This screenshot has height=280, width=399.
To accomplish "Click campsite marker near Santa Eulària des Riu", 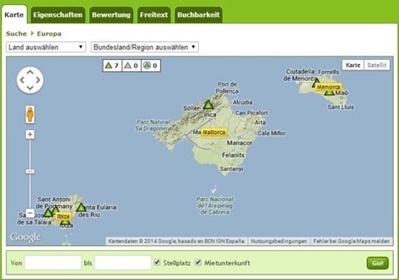I will [81, 207].
